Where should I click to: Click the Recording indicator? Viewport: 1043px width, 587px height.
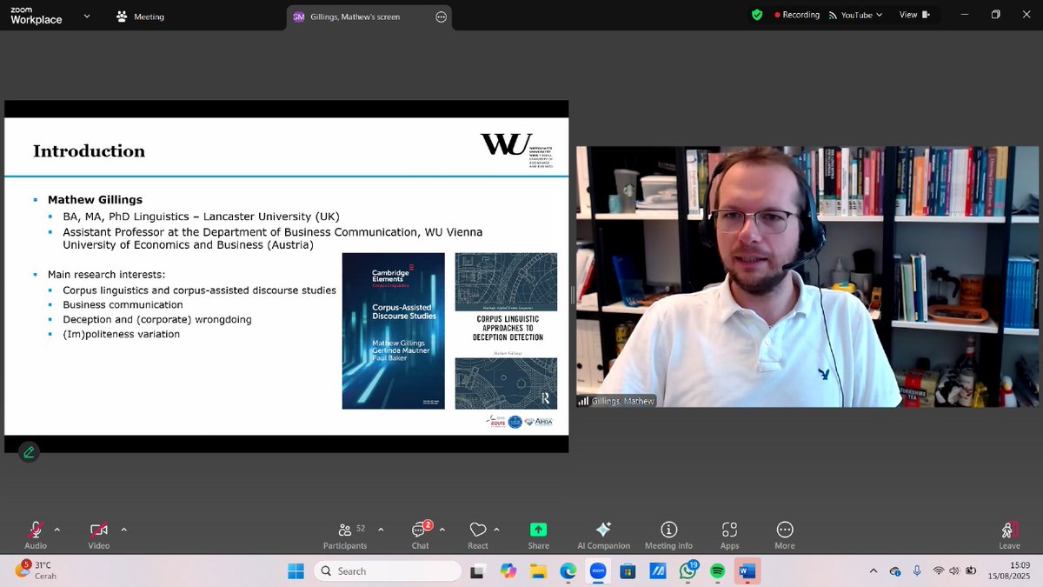pos(797,15)
